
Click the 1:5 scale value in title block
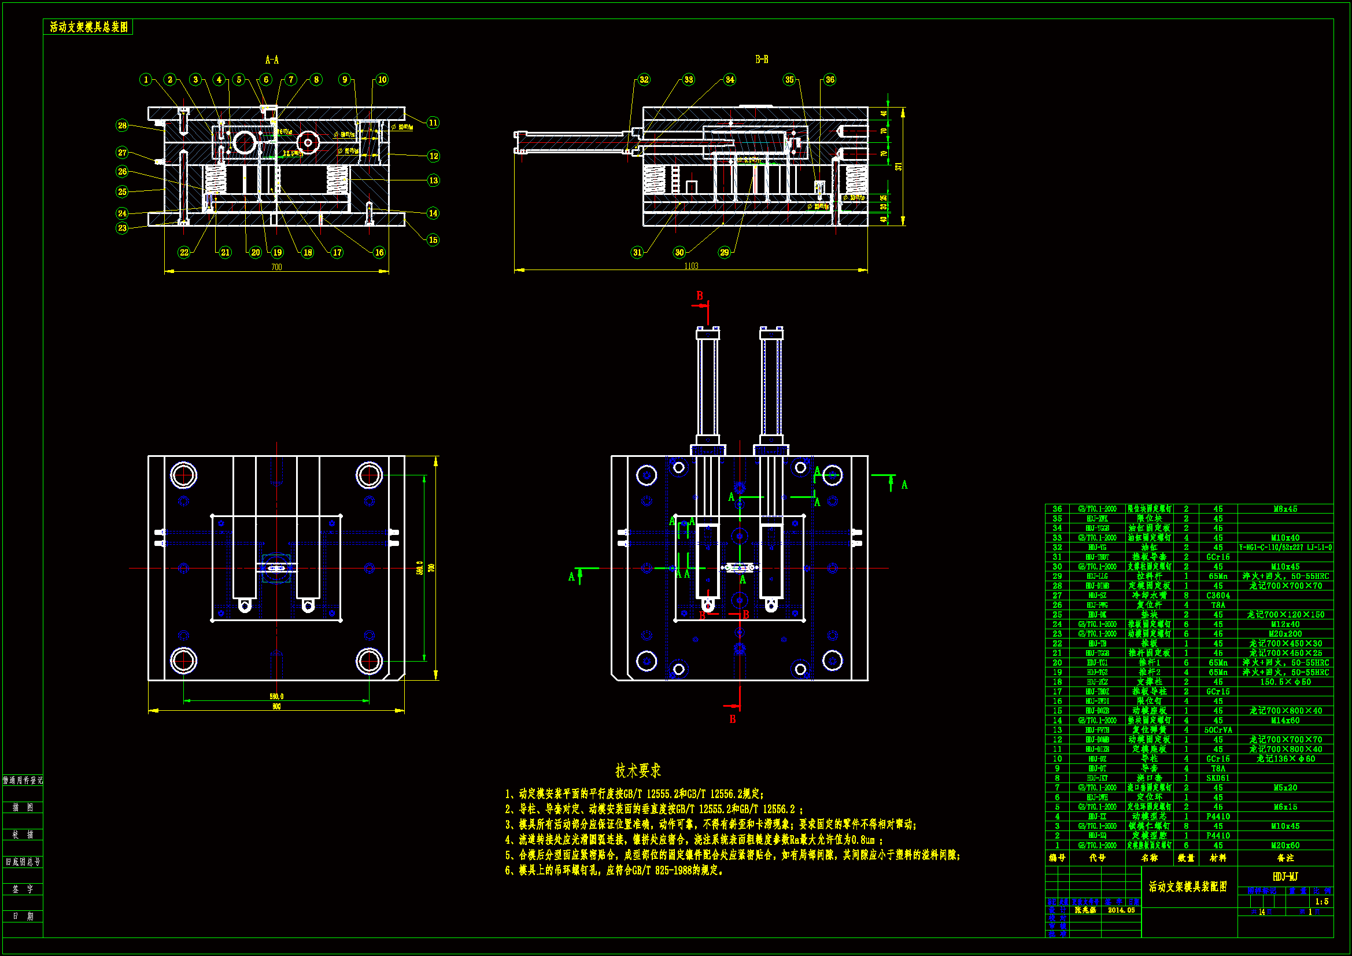coord(1321,902)
